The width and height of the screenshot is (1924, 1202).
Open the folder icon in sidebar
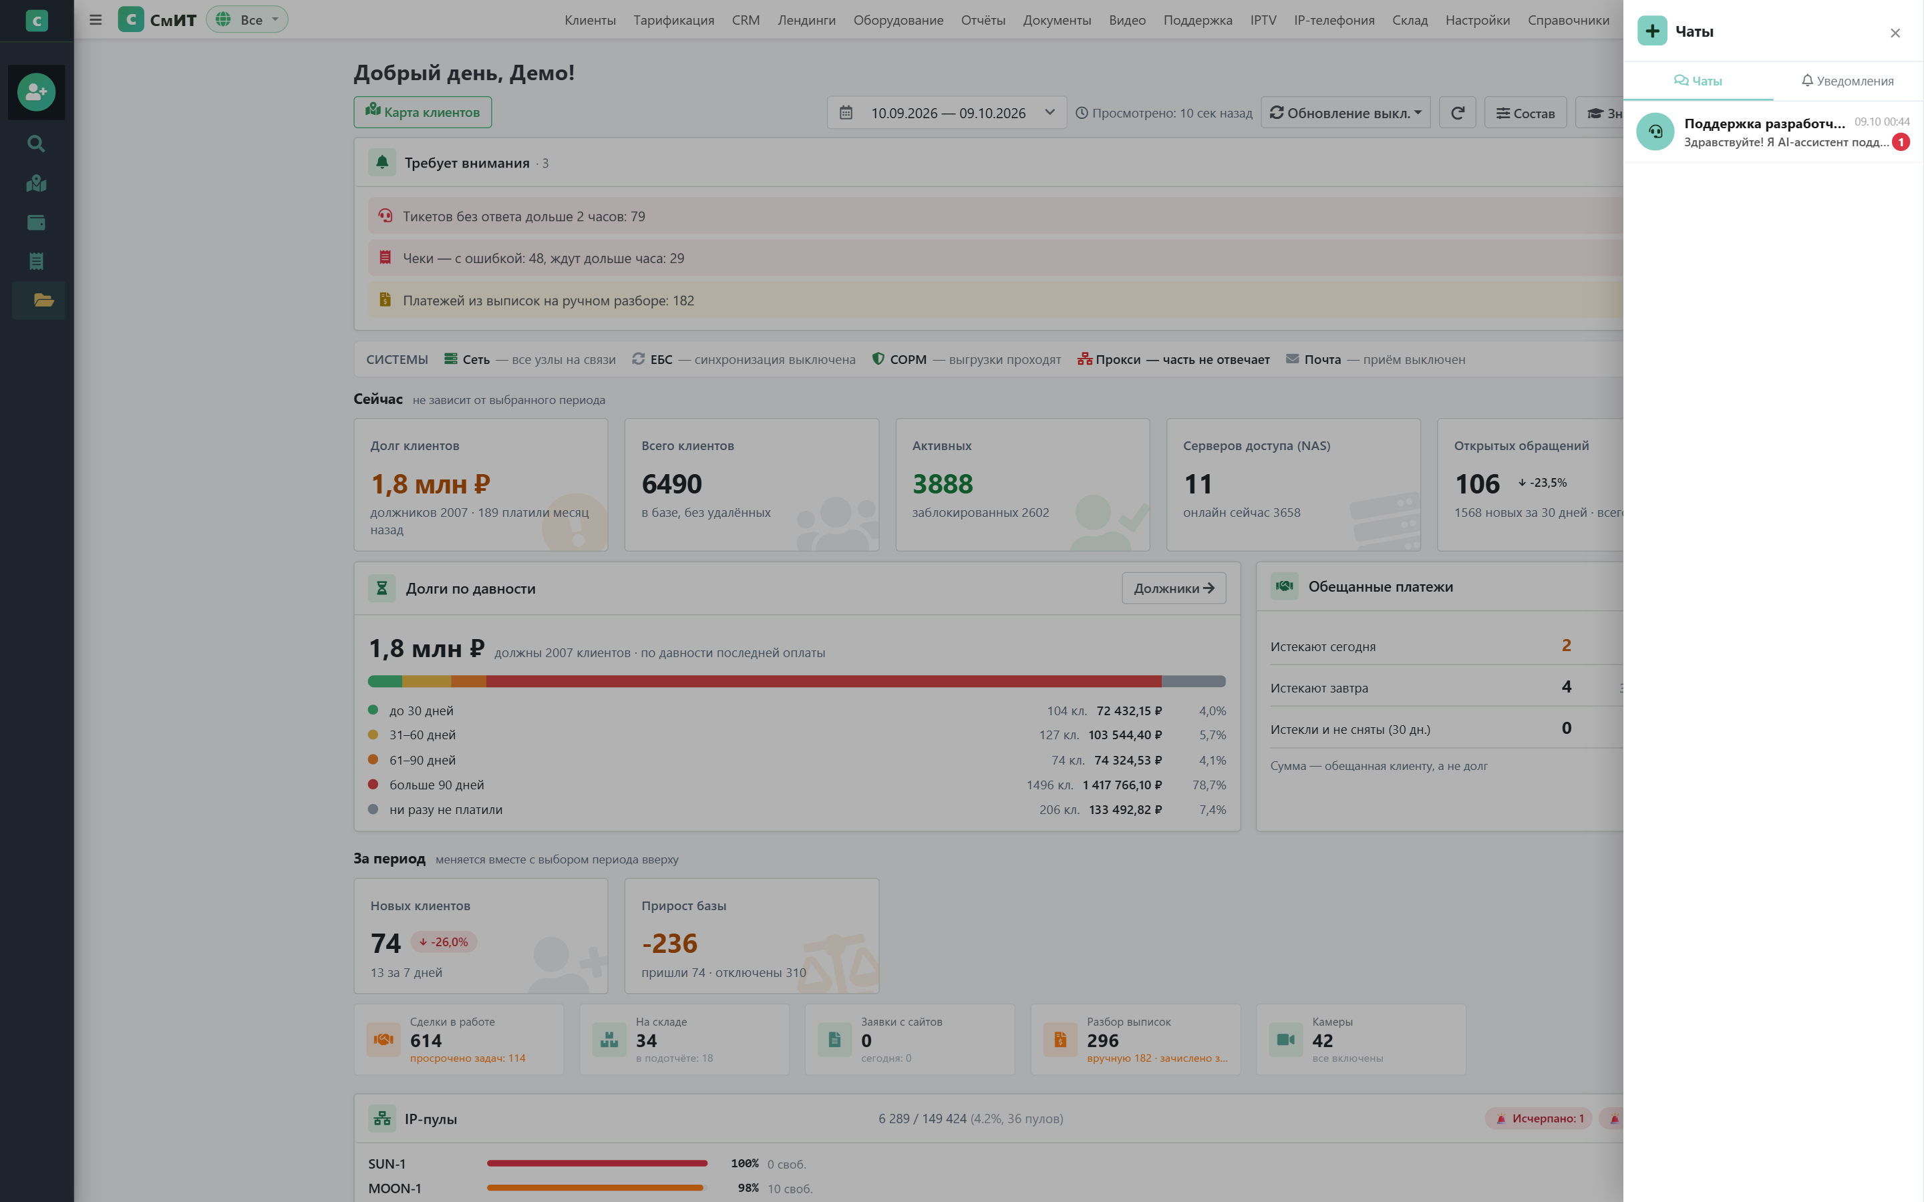tap(43, 300)
